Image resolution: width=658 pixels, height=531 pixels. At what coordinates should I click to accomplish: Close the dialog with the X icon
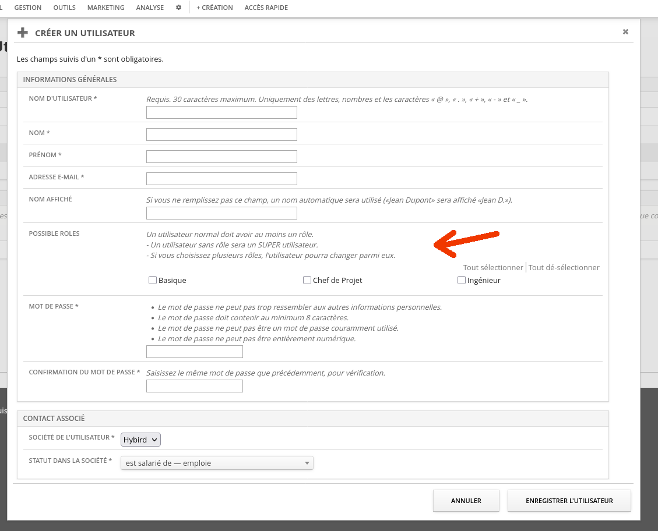[x=625, y=32]
